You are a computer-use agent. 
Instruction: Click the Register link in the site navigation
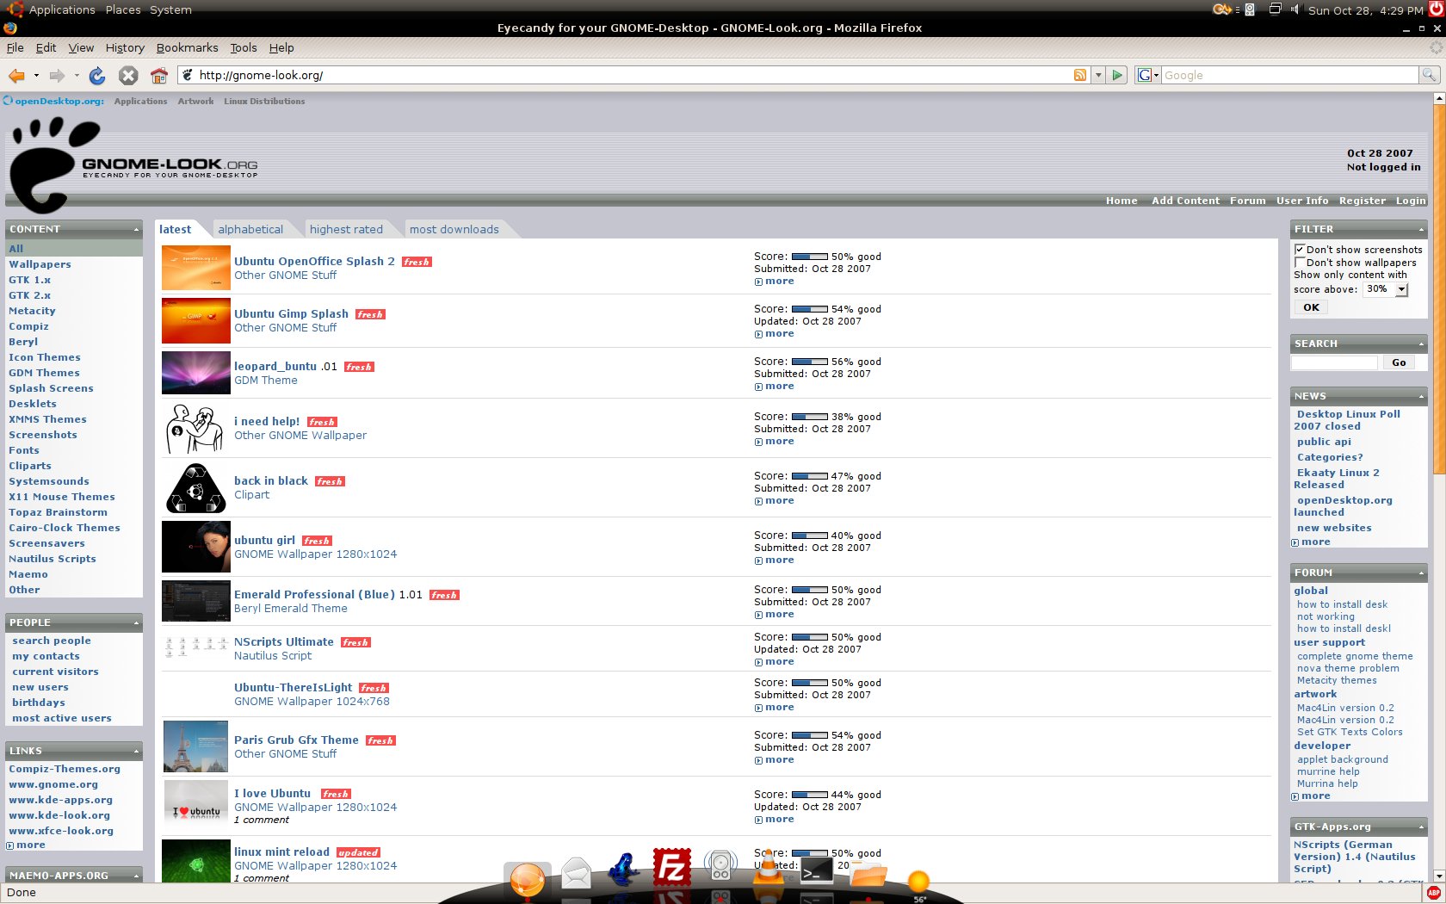point(1362,201)
